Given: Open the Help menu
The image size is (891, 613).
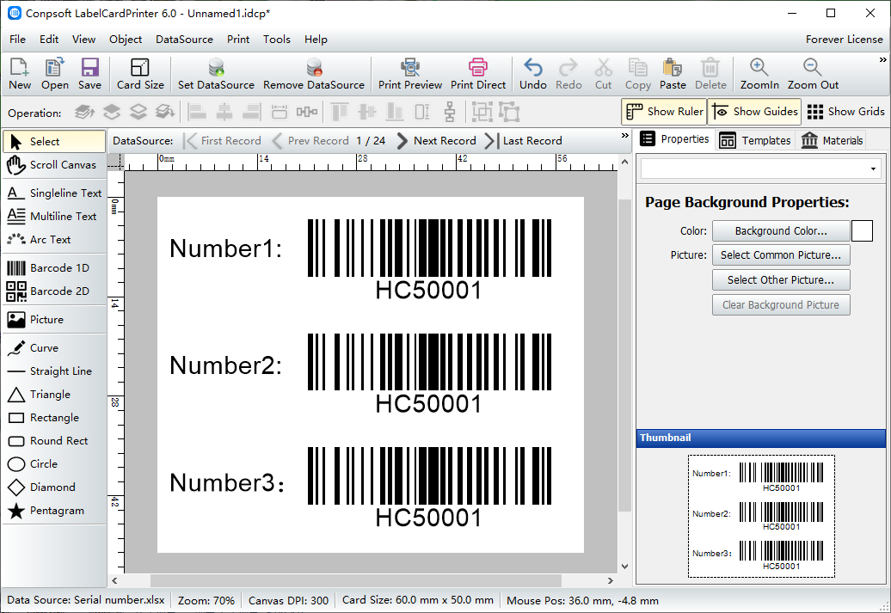Looking at the screenshot, I should (316, 40).
